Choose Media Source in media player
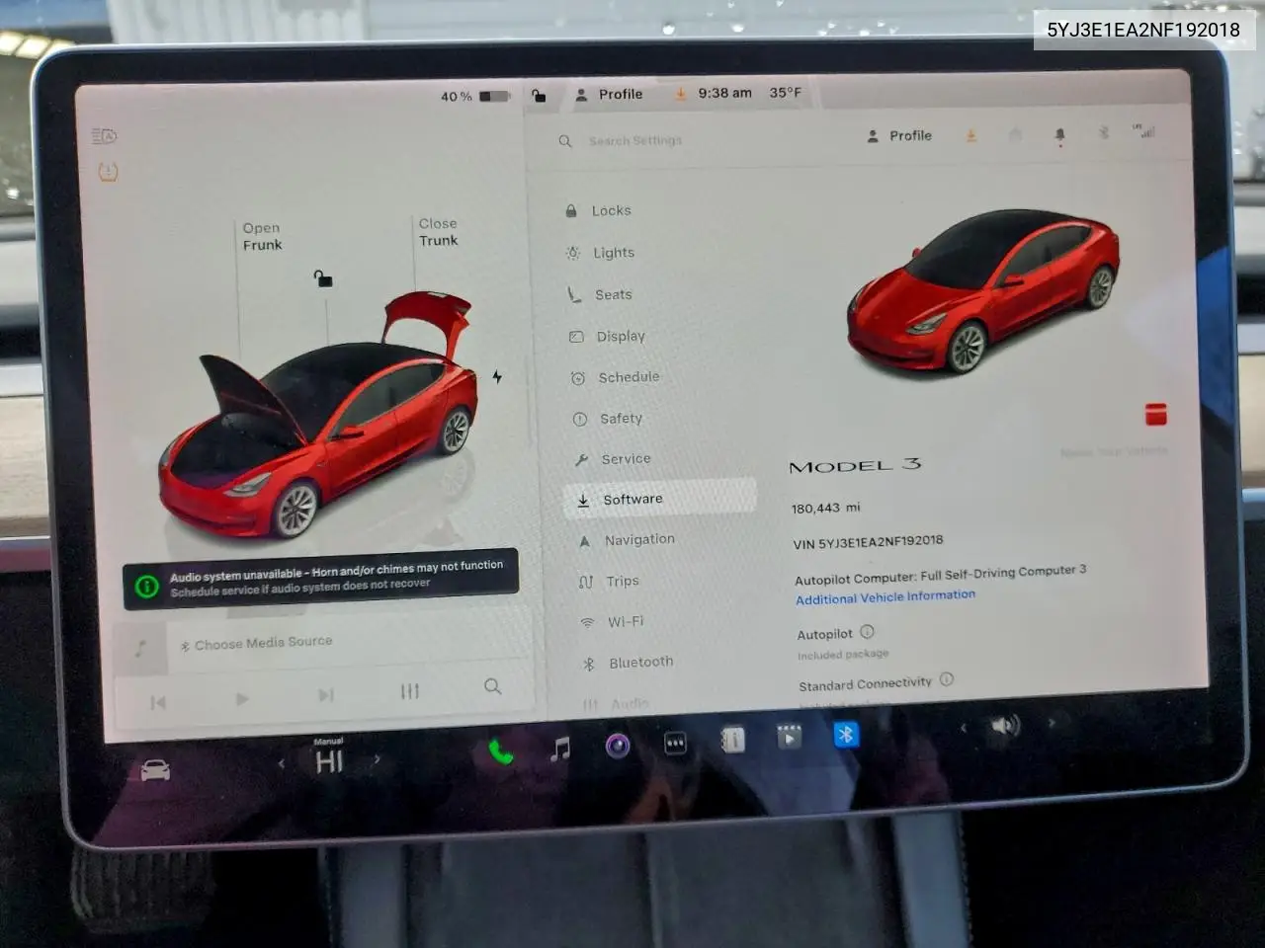The height and width of the screenshot is (948, 1265). point(256,643)
